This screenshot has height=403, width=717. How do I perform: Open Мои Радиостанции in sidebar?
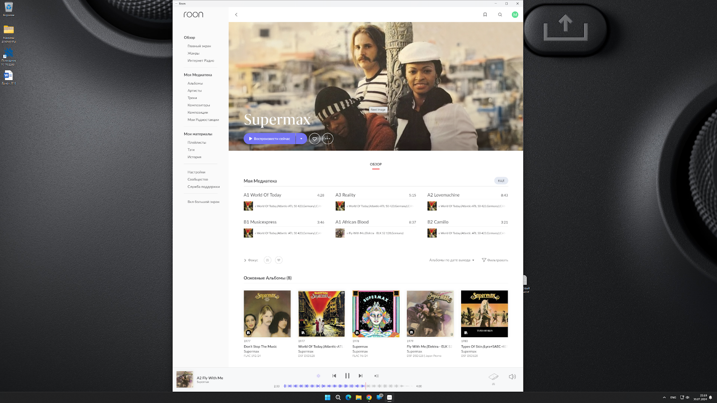[x=203, y=120]
